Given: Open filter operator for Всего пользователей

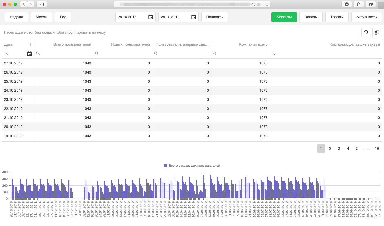Looking at the screenshot, I should (38, 53).
